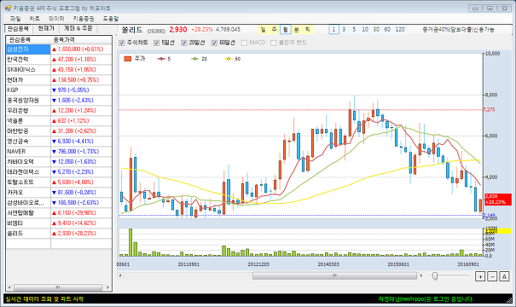The width and height of the screenshot is (516, 307).
Task: Select the 토탈소프트 watchlist row
Action: click(59, 182)
